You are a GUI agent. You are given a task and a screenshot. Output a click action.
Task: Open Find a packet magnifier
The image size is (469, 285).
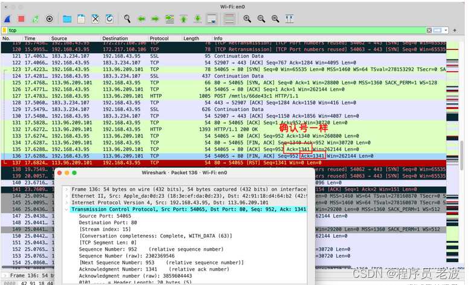click(127, 19)
